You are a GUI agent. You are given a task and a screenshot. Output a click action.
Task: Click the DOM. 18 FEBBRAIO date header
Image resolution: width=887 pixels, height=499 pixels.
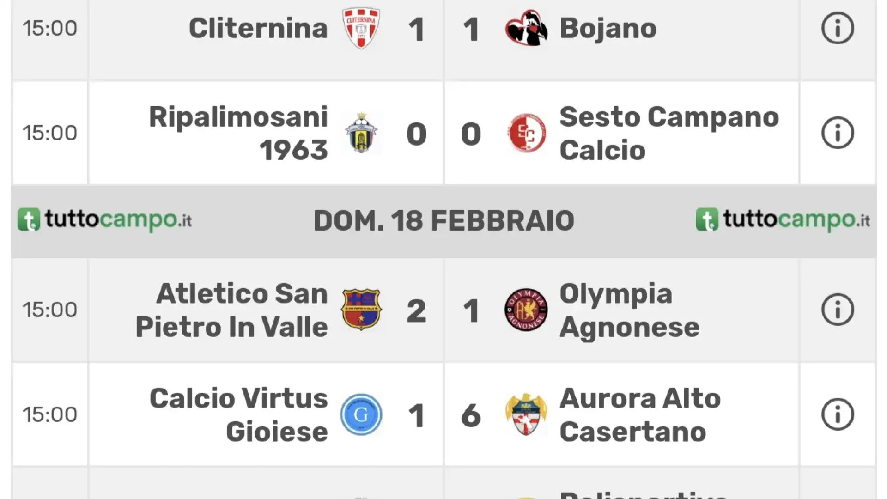point(444,220)
